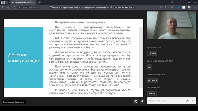Open a new browser tab
This screenshot has width=198, height=111.
39,2
